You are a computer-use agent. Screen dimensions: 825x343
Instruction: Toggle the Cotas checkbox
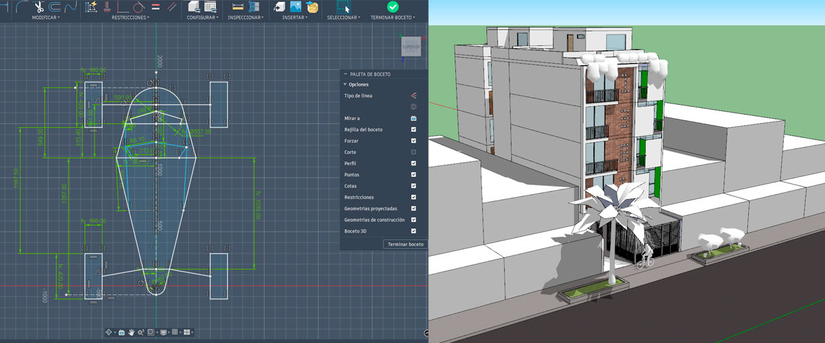[x=414, y=186]
